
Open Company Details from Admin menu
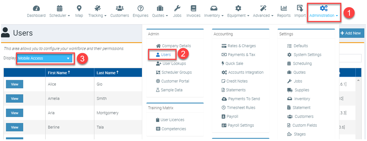point(176,46)
